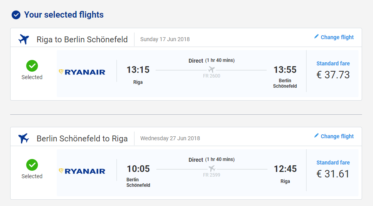Click the airplane icon for Berlin Schönefeld to Riga

[23, 138]
